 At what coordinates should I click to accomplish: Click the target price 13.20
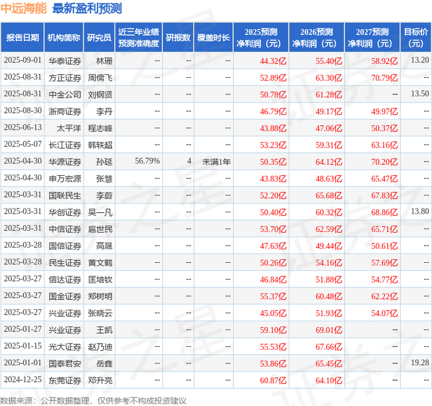pyautogui.click(x=420, y=60)
